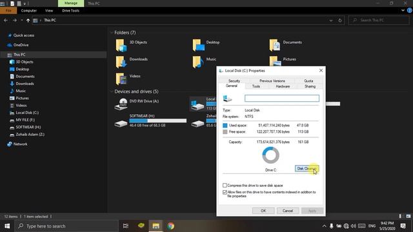Click Cancel in Properties dialog

(x=288, y=211)
